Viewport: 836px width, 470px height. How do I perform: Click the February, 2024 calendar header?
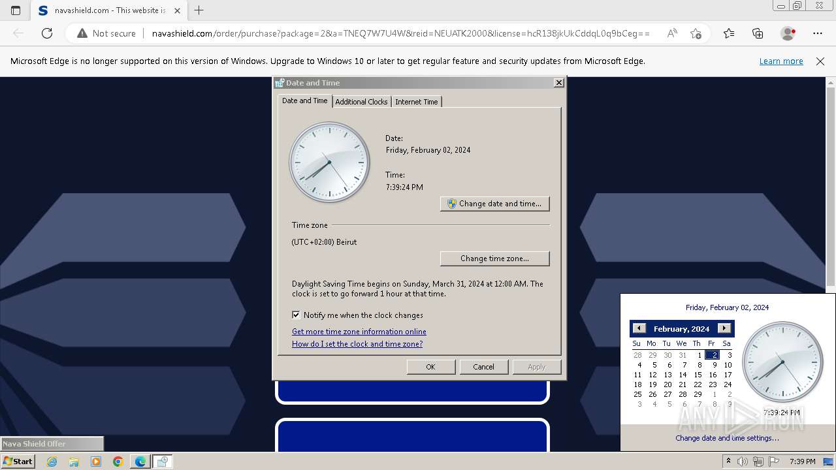pos(681,329)
